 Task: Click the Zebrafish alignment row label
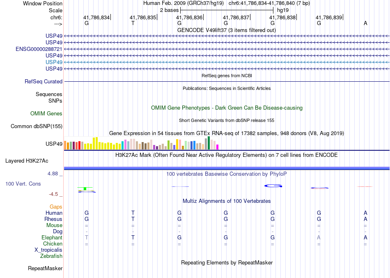51,256
